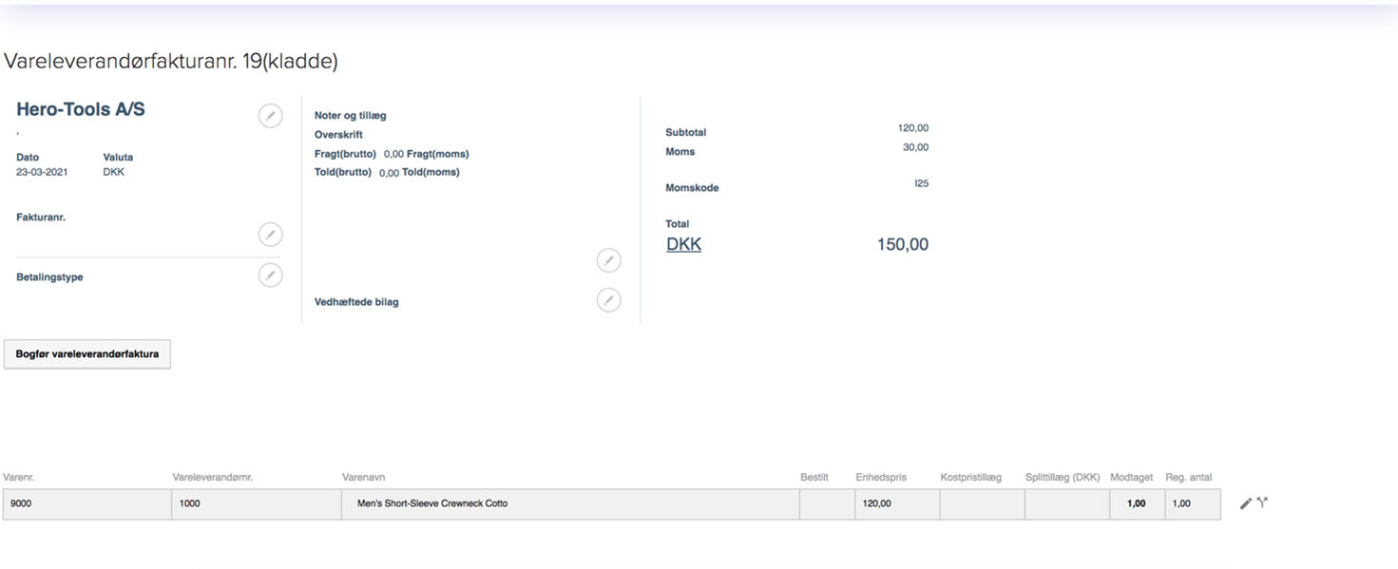Image resolution: width=1398 pixels, height=569 pixels.
Task: Click Reg. antal cell value 1,00
Action: (1193, 504)
